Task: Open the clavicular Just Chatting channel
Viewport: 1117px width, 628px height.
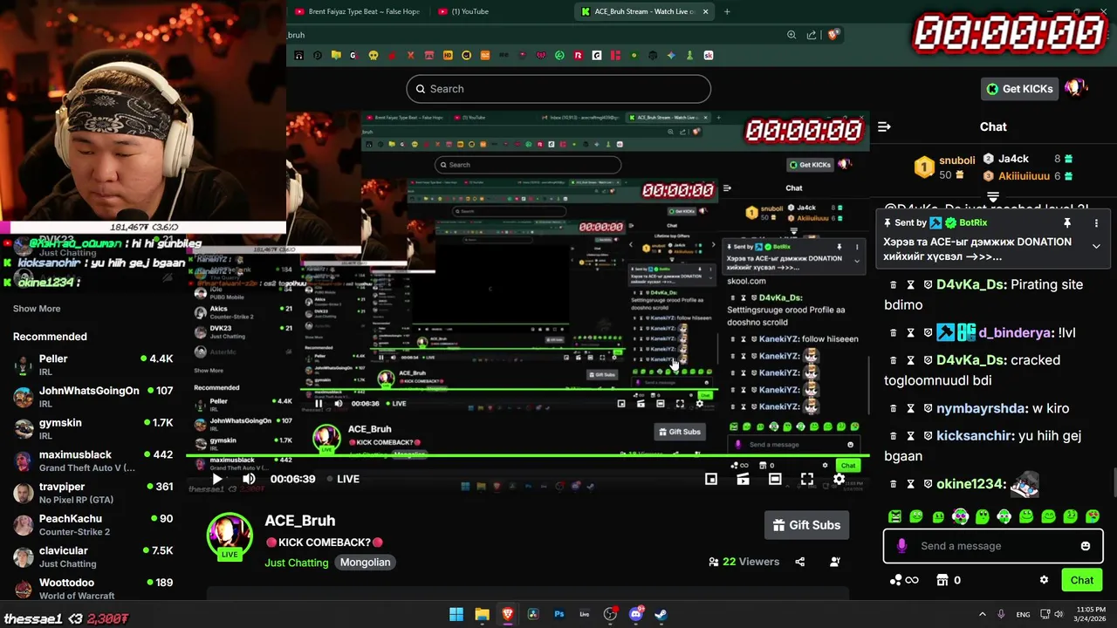Action: pyautogui.click(x=93, y=556)
